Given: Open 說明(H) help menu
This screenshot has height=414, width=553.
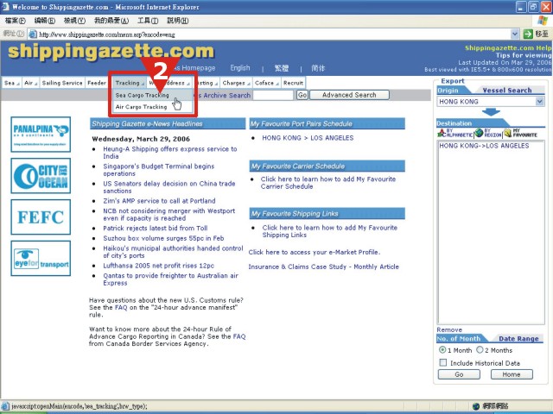Looking at the screenshot, I should 177,21.
